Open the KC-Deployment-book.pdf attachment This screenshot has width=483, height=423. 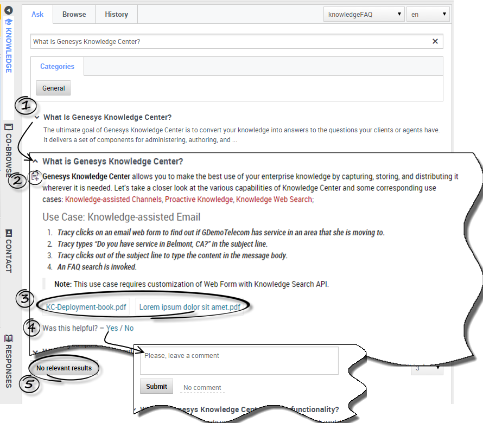tap(86, 307)
